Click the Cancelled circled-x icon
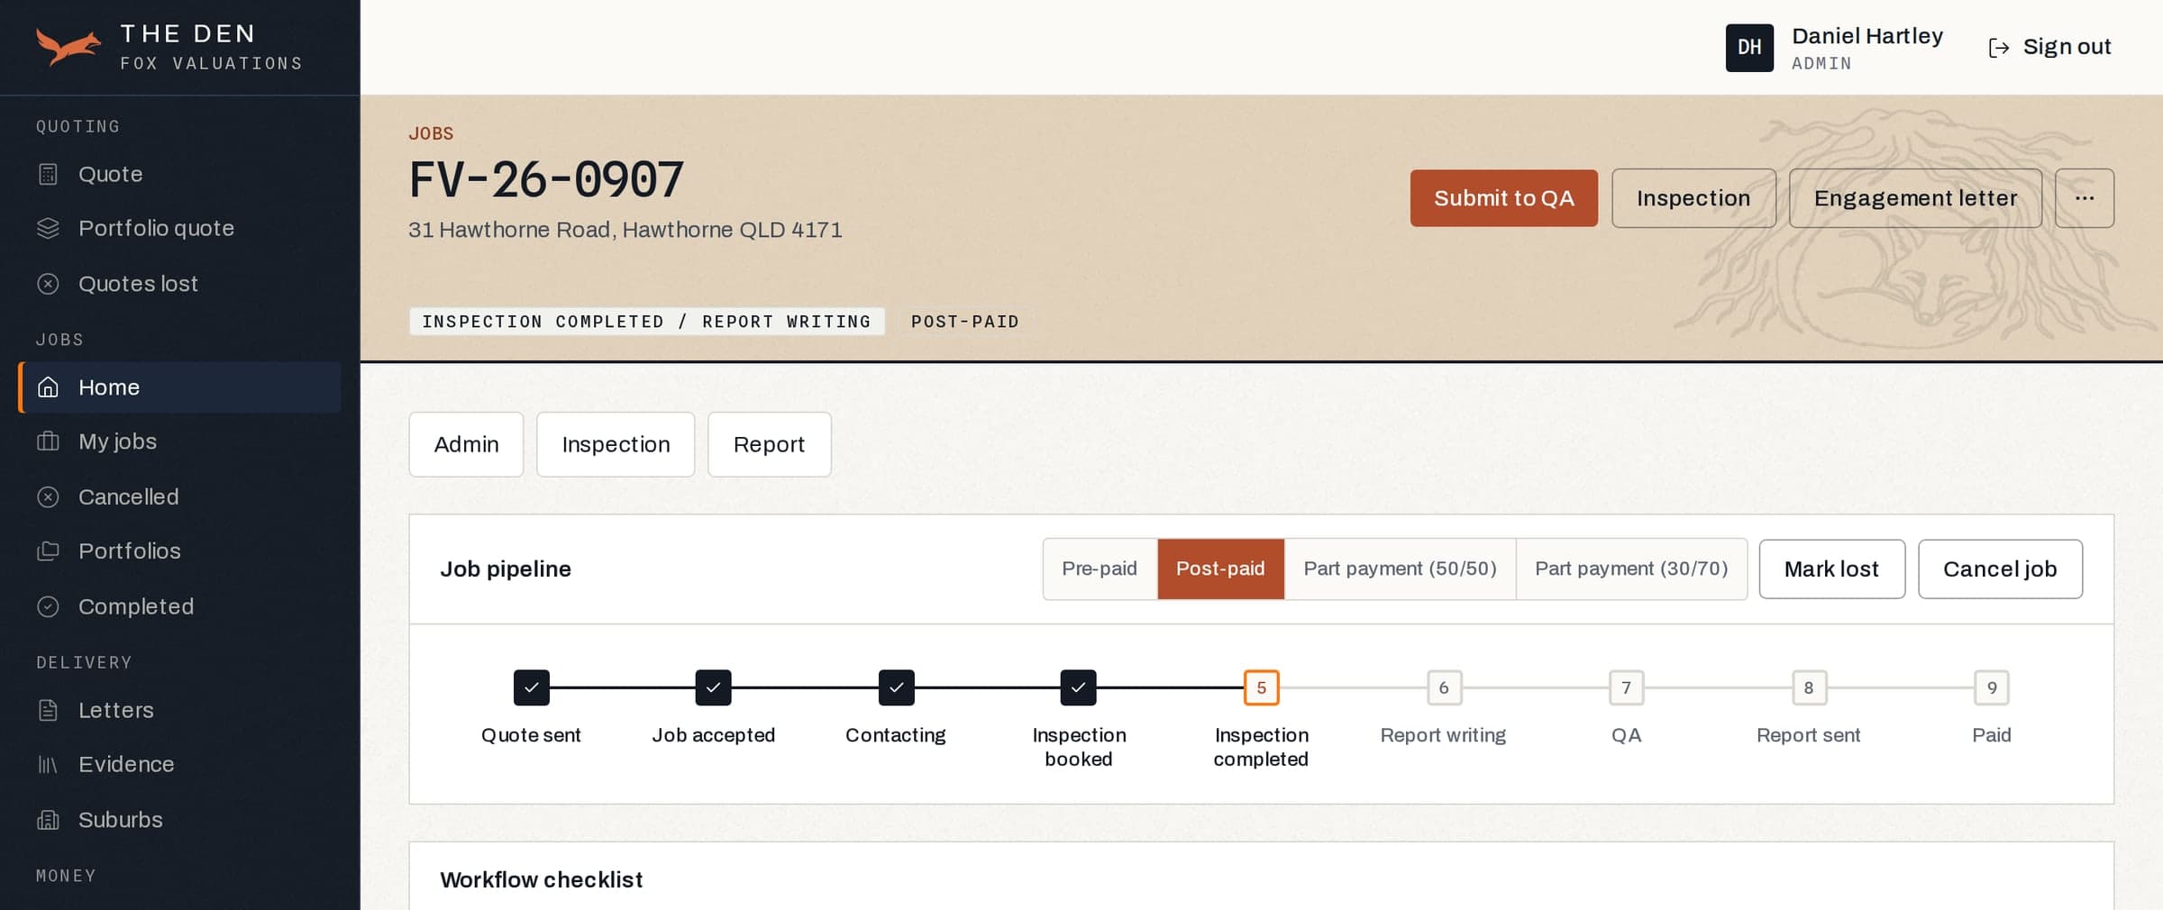This screenshot has width=2163, height=910. [48, 497]
